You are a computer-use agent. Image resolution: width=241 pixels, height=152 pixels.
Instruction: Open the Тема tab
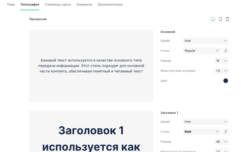tap(11, 5)
